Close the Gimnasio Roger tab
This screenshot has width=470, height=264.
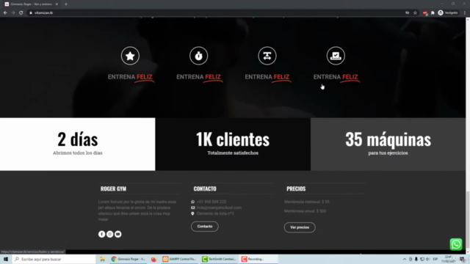click(57, 4)
